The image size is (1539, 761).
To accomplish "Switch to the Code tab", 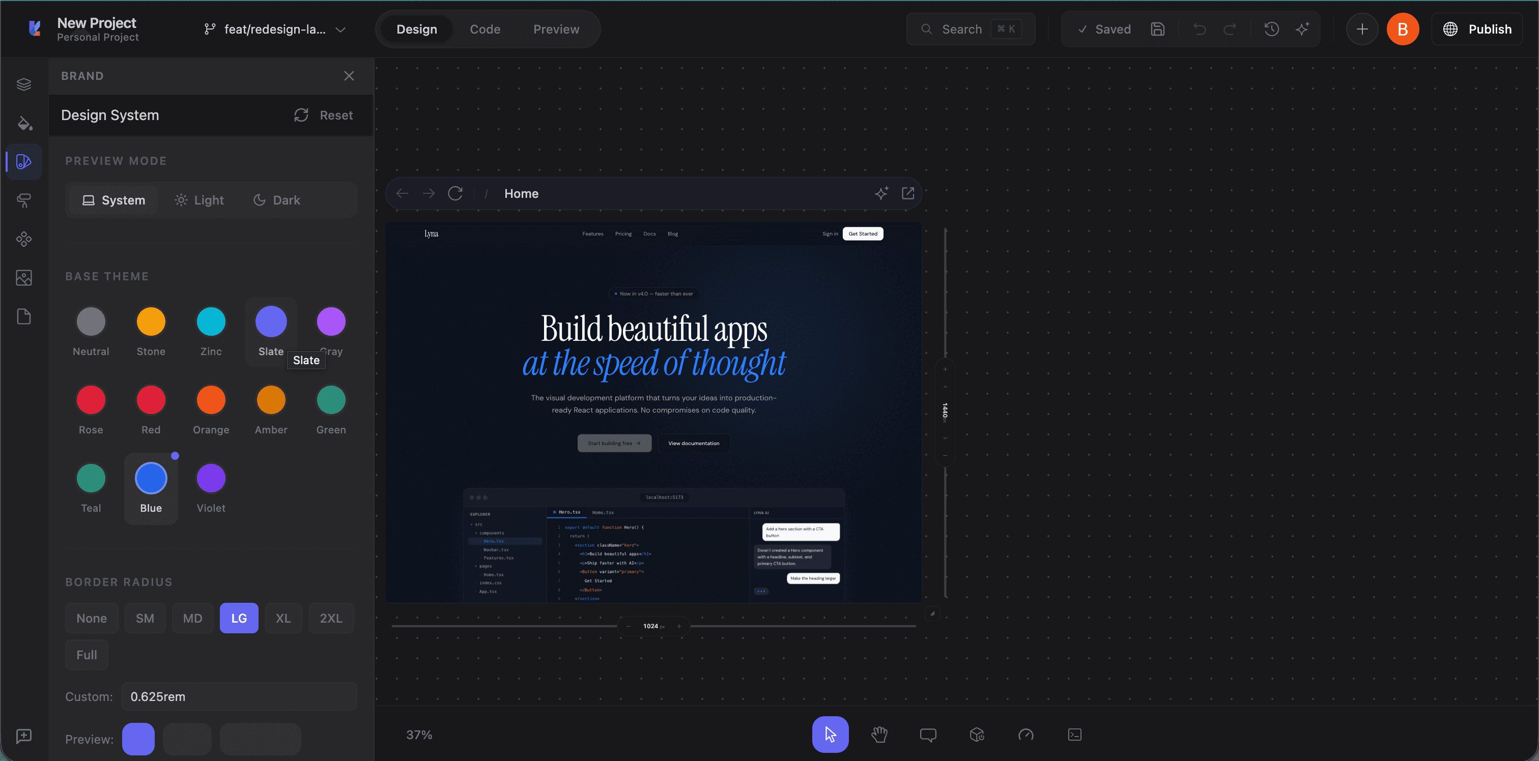I will point(484,30).
